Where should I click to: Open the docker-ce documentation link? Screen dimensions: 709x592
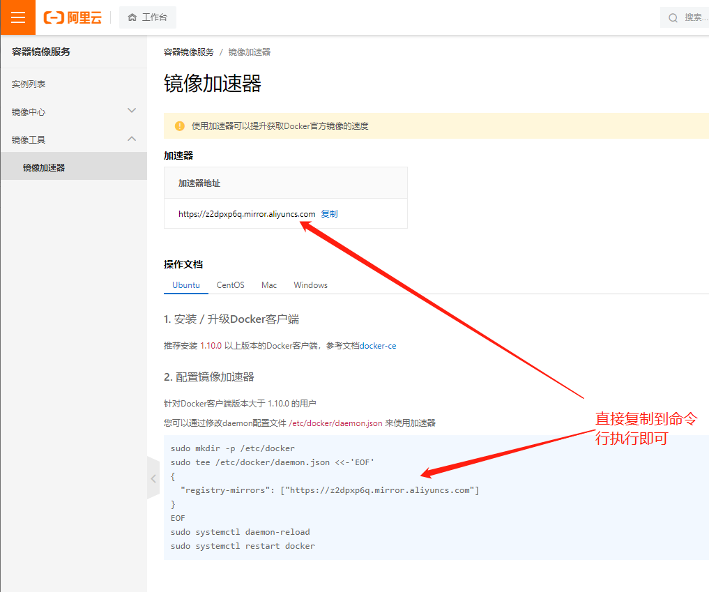(378, 346)
